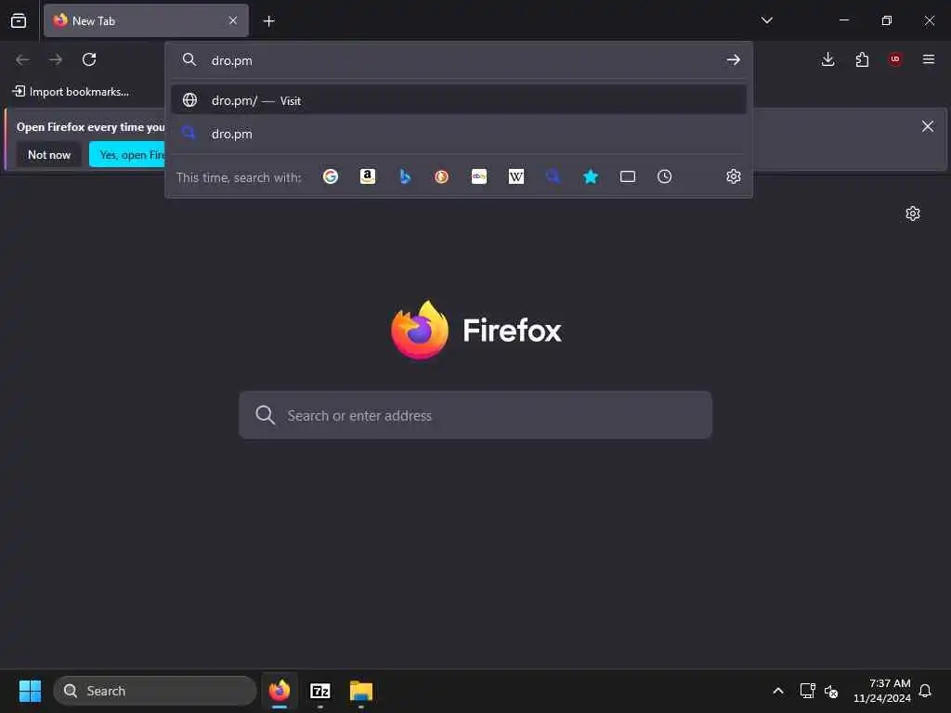Search history using clock icon

[665, 176]
